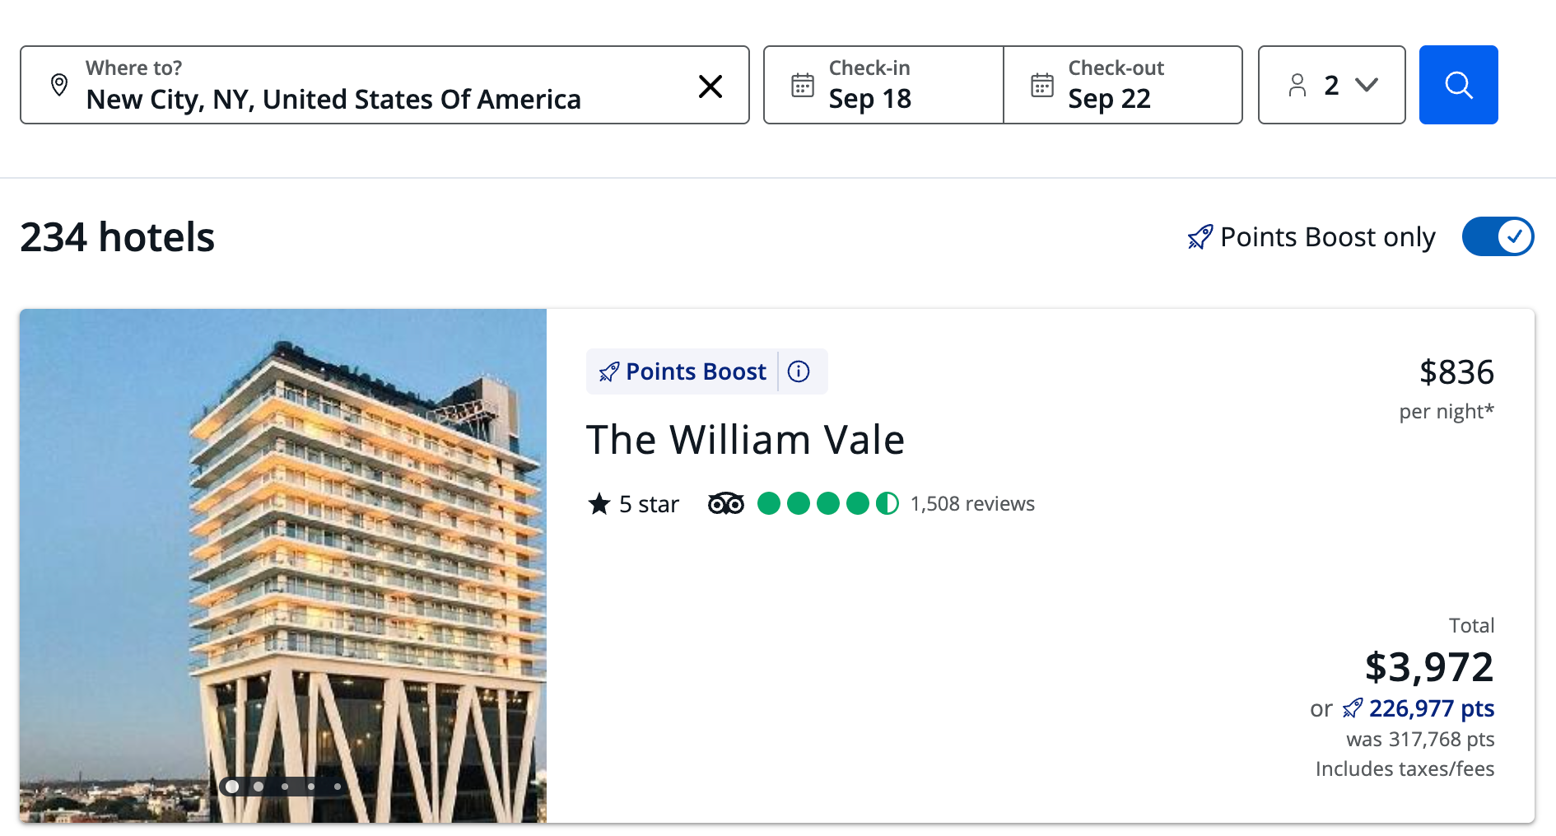Viewport: 1556px width, 836px height.
Task: Jump to last photo carousel dot
Action: [338, 787]
